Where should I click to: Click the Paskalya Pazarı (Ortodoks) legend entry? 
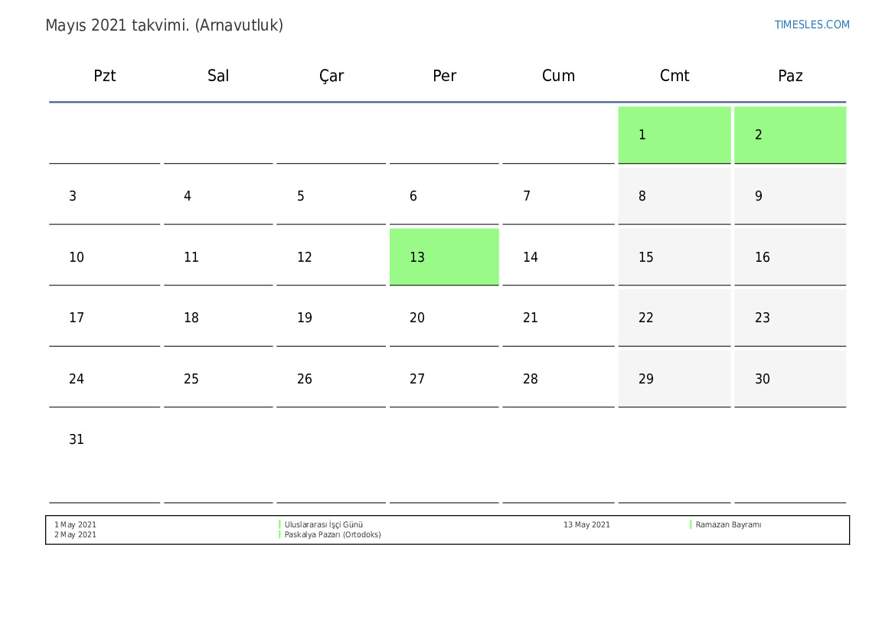tap(332, 535)
